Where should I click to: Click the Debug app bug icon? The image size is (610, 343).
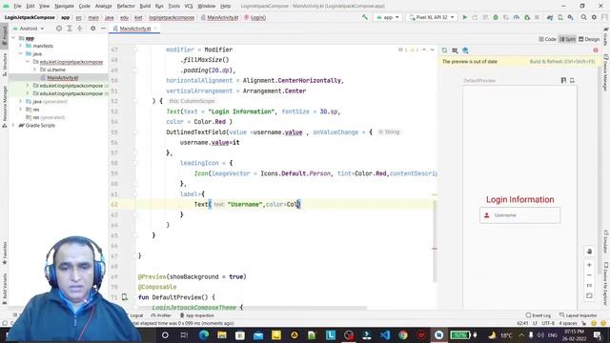496,17
